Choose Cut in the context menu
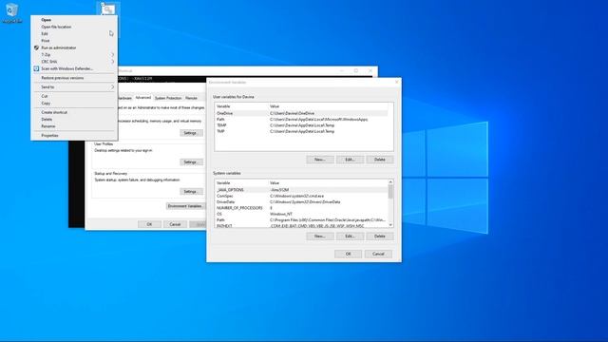The width and height of the screenshot is (608, 342). (74, 96)
